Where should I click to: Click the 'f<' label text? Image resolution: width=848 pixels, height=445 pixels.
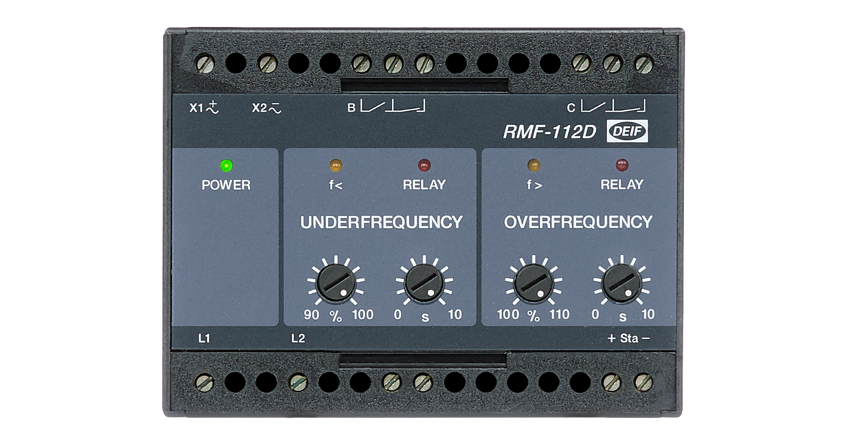[336, 185]
